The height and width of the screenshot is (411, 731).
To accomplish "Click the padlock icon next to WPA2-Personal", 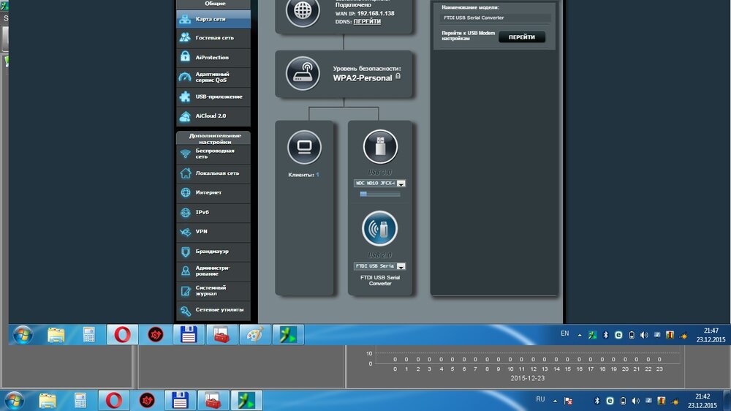I will 398,77.
